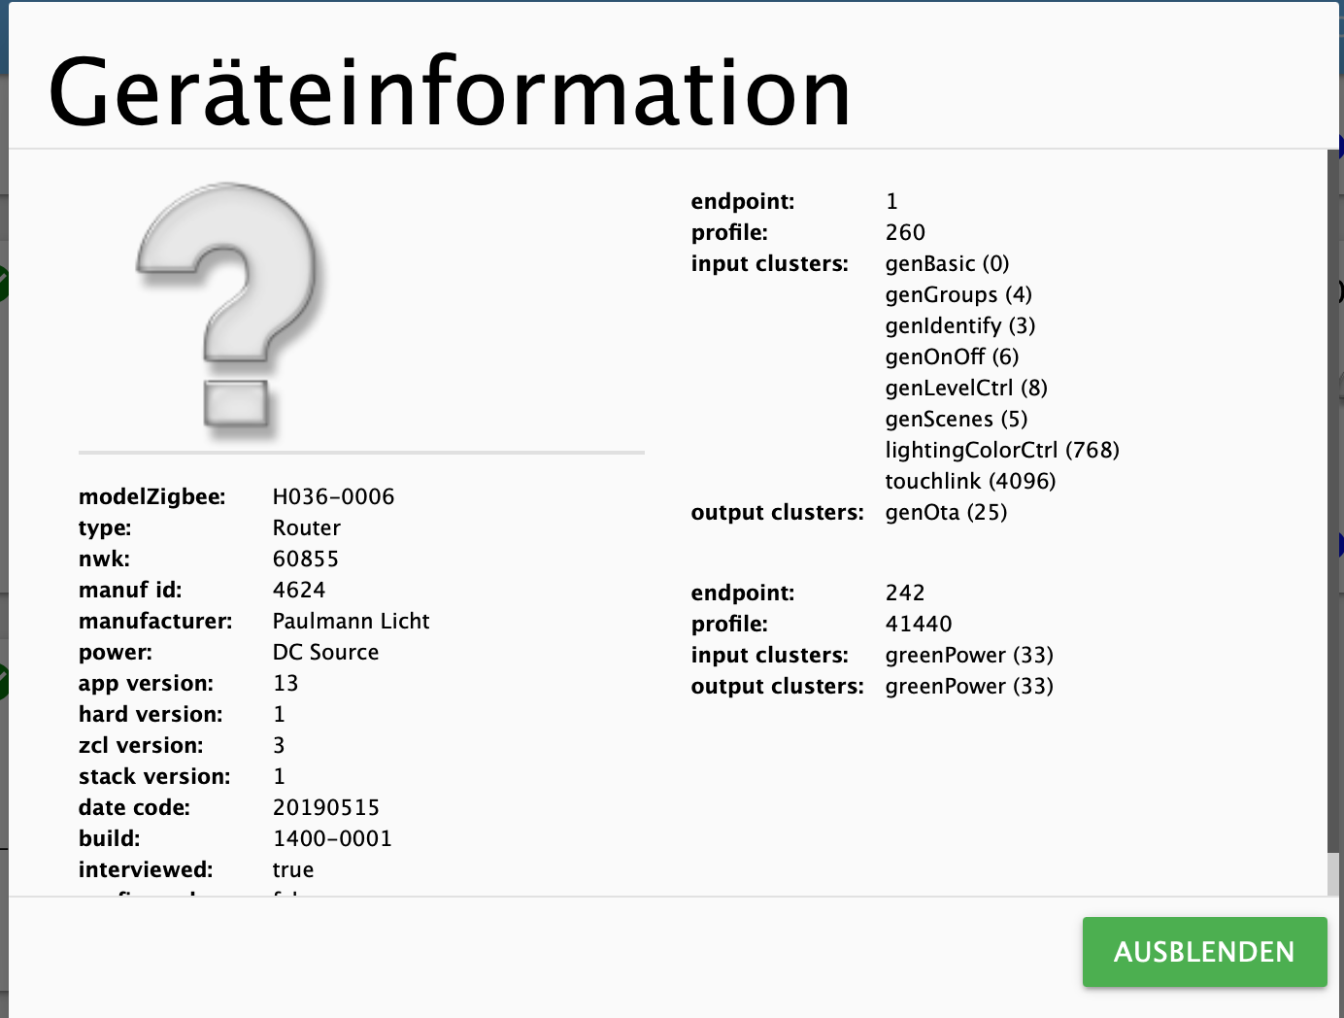Click endpoint value 242
This screenshot has width=1344, height=1018.
click(x=905, y=593)
